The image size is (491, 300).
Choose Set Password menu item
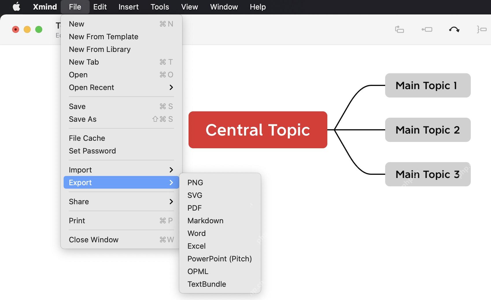[121, 151]
